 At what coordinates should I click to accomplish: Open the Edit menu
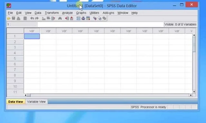click(x=19, y=13)
